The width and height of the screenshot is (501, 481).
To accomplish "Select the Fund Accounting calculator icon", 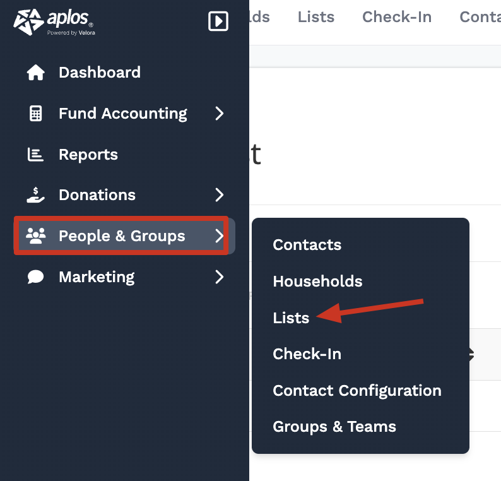I will point(36,114).
